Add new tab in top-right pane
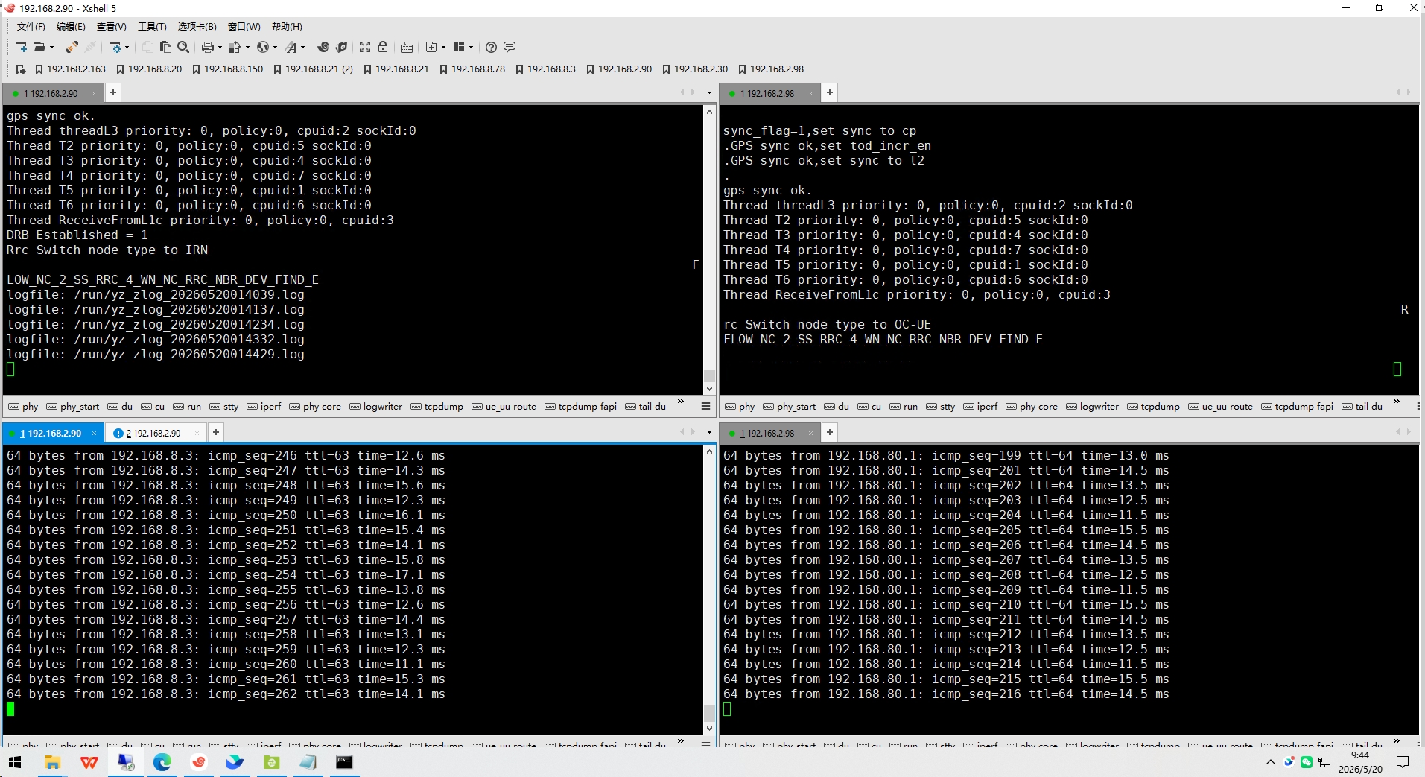The image size is (1425, 777). coord(830,92)
